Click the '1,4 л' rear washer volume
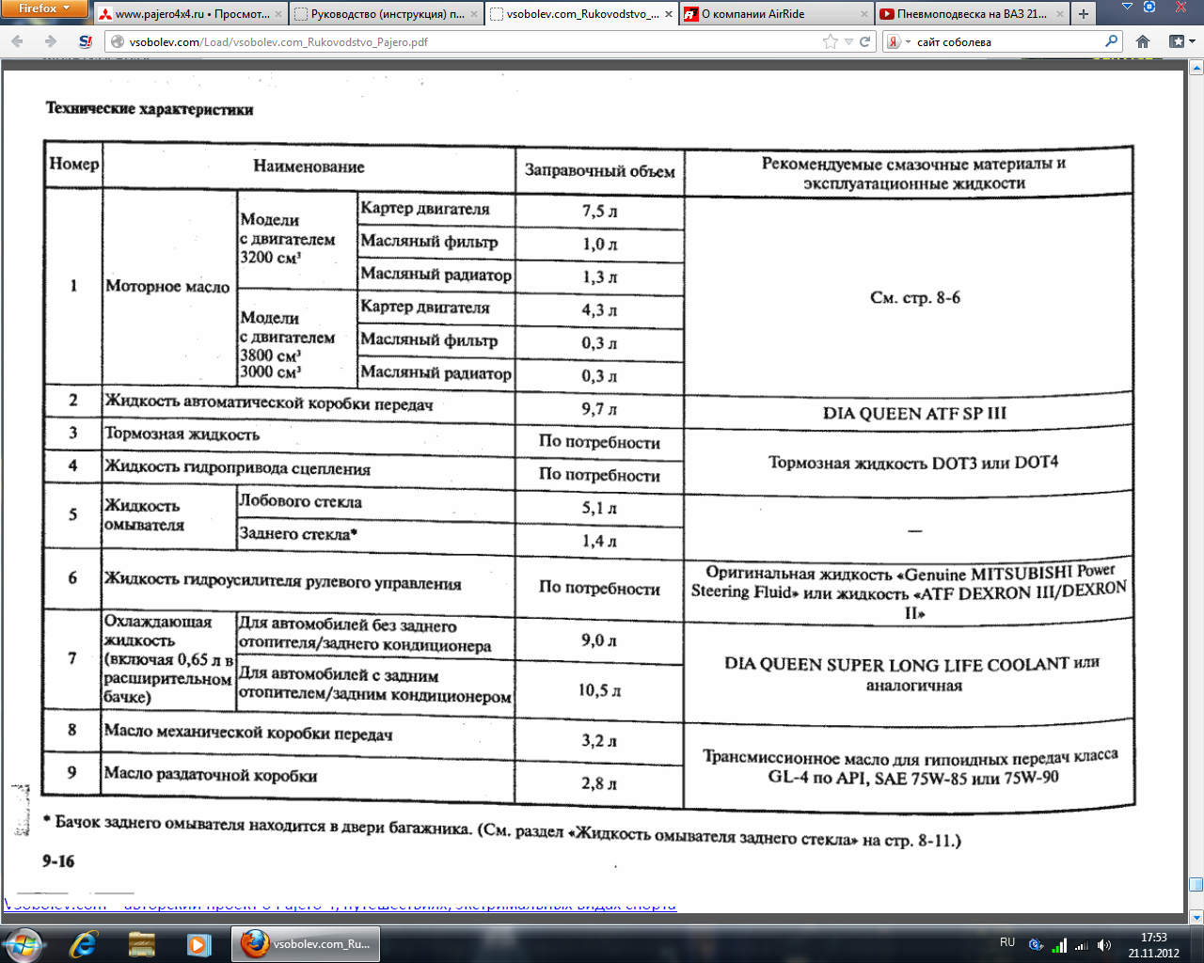Viewport: 1204px width, 963px height. point(599,541)
